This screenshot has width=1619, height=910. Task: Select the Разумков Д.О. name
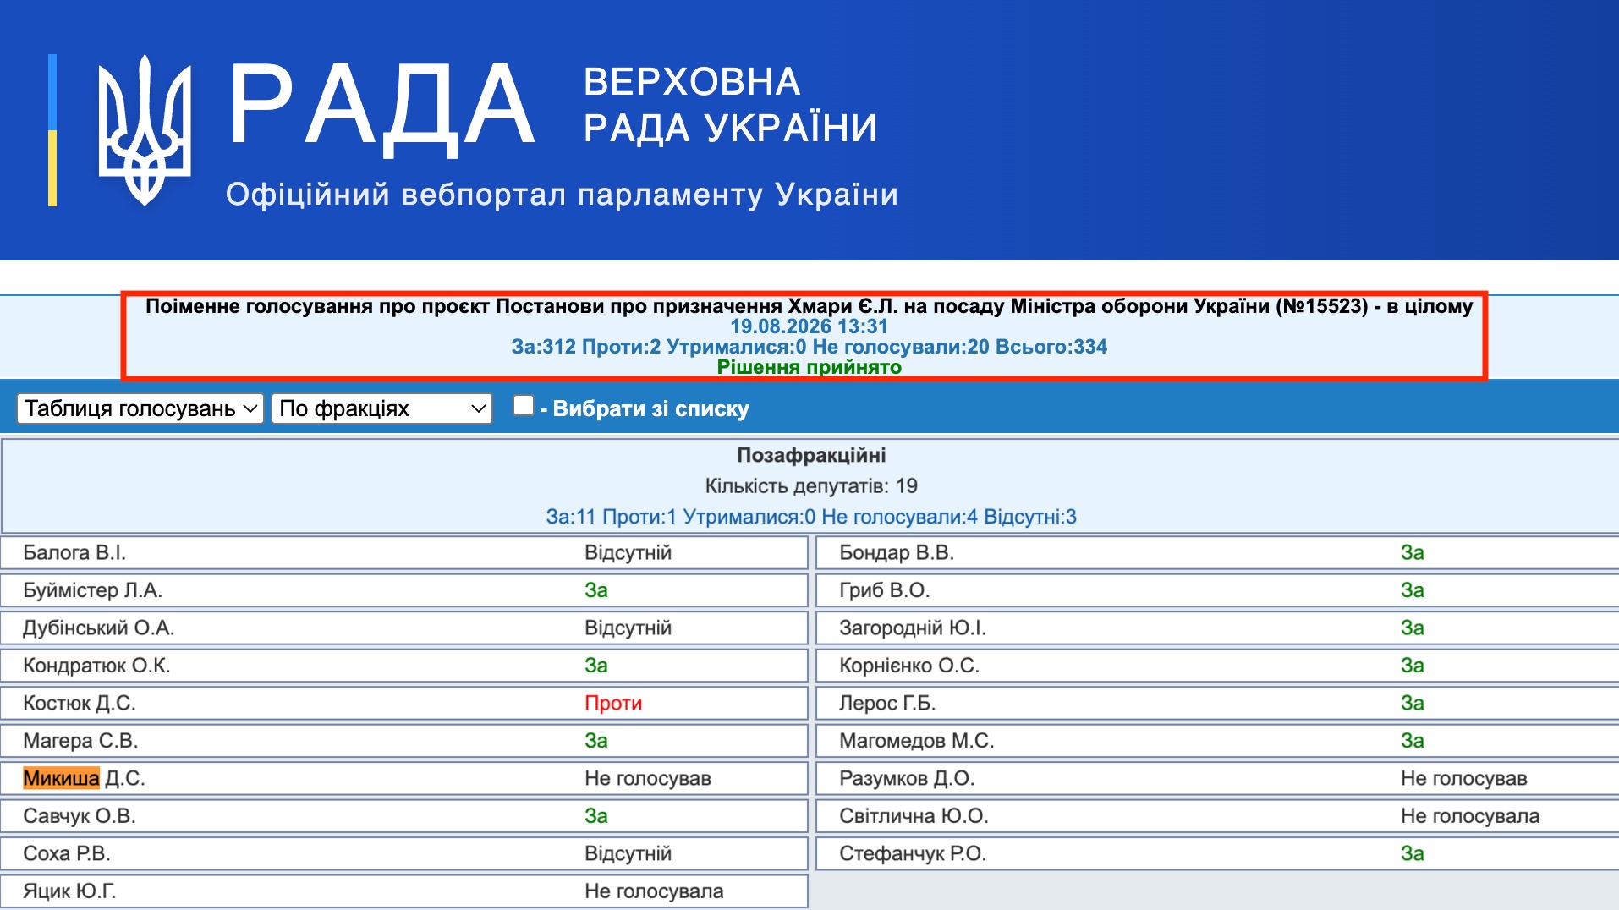(907, 778)
